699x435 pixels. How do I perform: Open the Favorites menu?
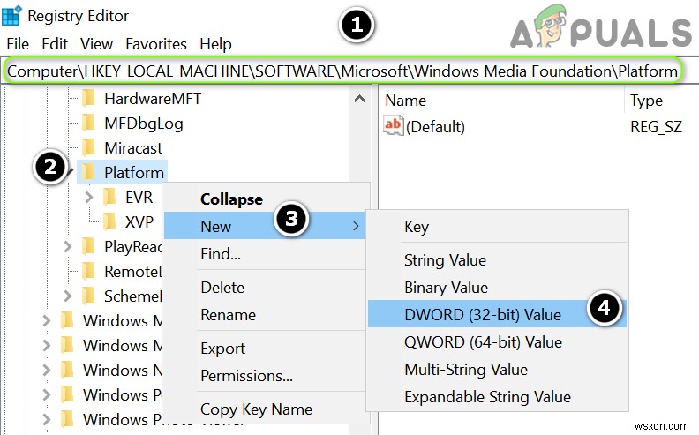(x=156, y=43)
